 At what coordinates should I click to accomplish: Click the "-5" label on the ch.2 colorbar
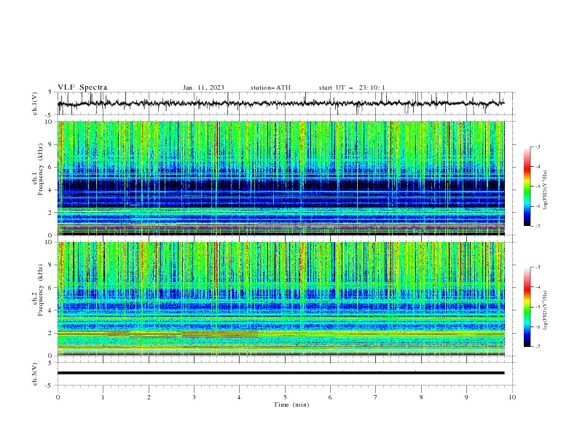coord(538,307)
